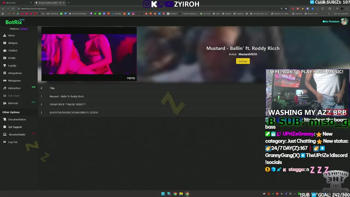Click artist name MustardVEVO

click(x=248, y=54)
